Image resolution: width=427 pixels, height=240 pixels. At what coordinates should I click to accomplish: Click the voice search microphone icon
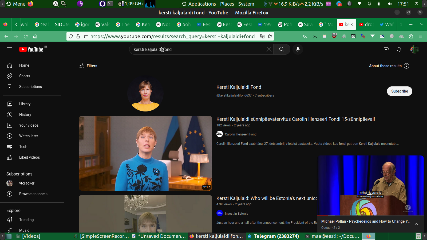point(298,49)
